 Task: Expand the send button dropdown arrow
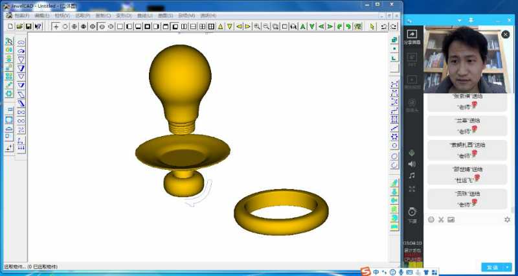coord(508,267)
